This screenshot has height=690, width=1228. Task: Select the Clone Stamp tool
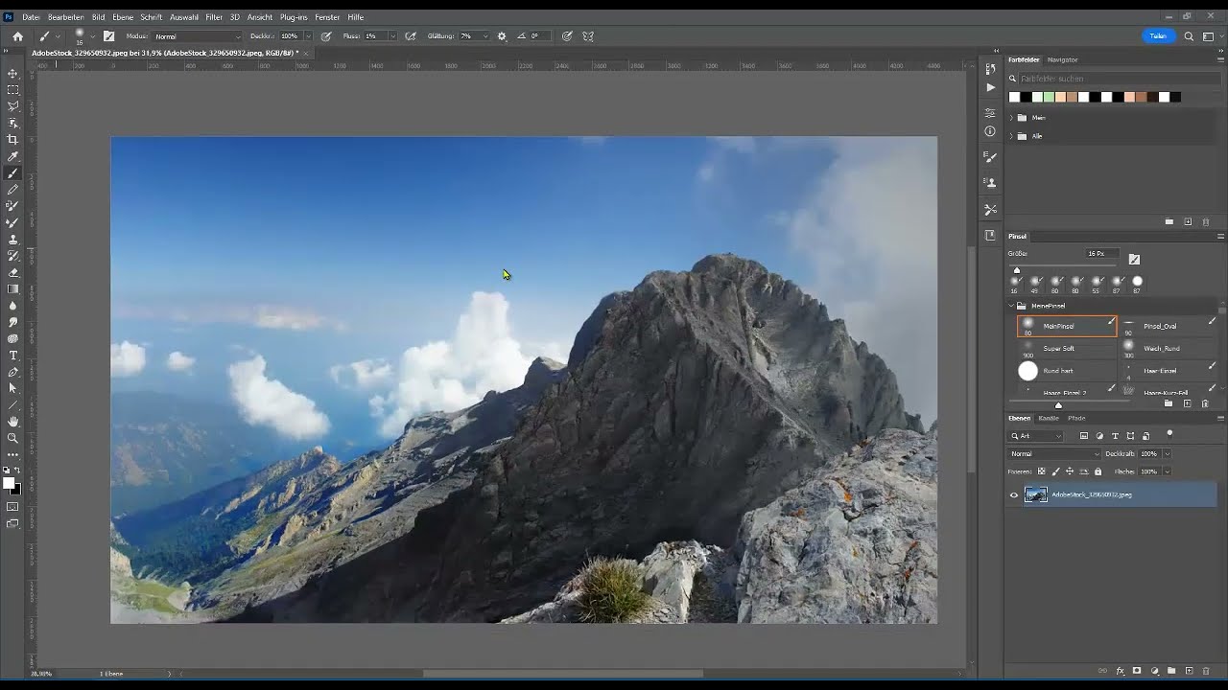[x=12, y=240]
